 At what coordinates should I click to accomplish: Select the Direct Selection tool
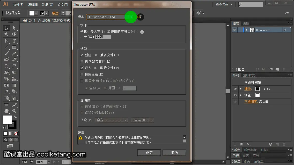point(14,28)
